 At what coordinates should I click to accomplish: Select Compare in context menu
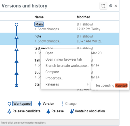click(x=52, y=72)
